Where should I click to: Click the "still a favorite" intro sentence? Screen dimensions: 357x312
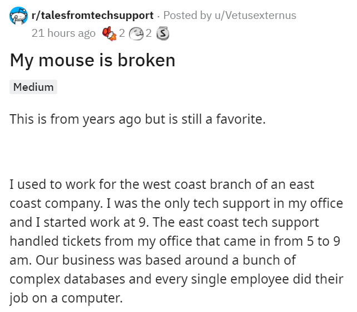click(139, 119)
